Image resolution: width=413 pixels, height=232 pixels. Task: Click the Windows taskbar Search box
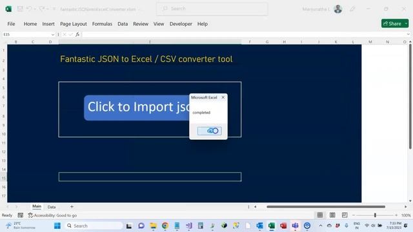[94, 226]
